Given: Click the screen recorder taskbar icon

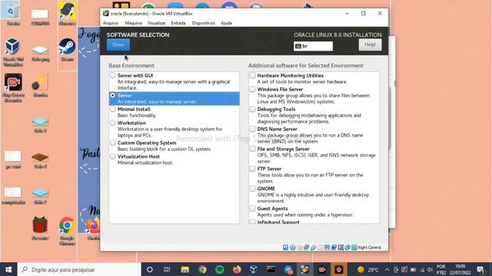Looking at the screenshot, I should [321, 269].
